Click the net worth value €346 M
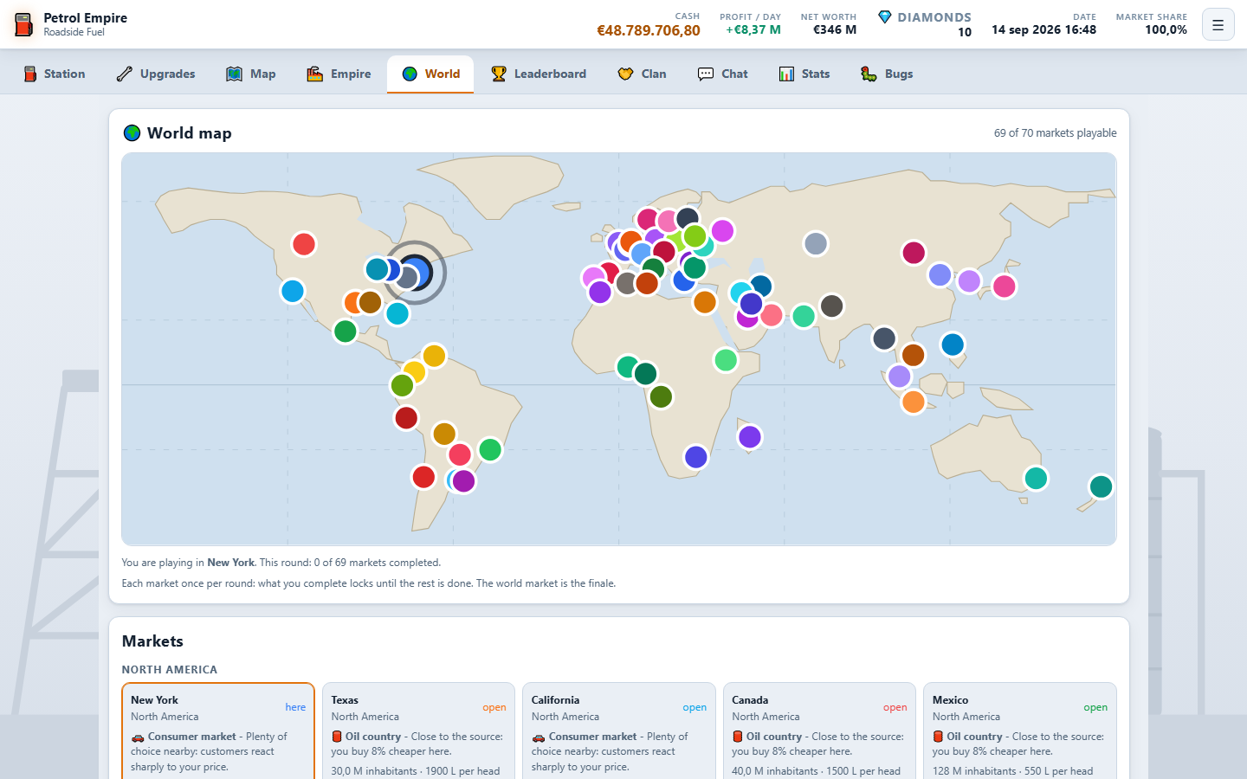The height and width of the screenshot is (779, 1247). pyautogui.click(x=835, y=29)
